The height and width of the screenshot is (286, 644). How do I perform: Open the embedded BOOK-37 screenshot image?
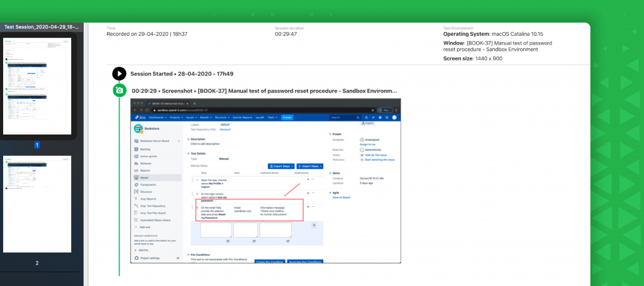[x=265, y=180]
